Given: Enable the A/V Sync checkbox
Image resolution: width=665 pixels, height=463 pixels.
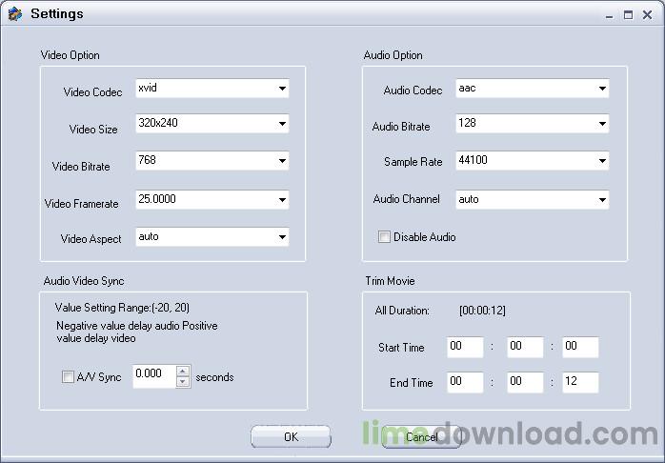Looking at the screenshot, I should tap(68, 376).
